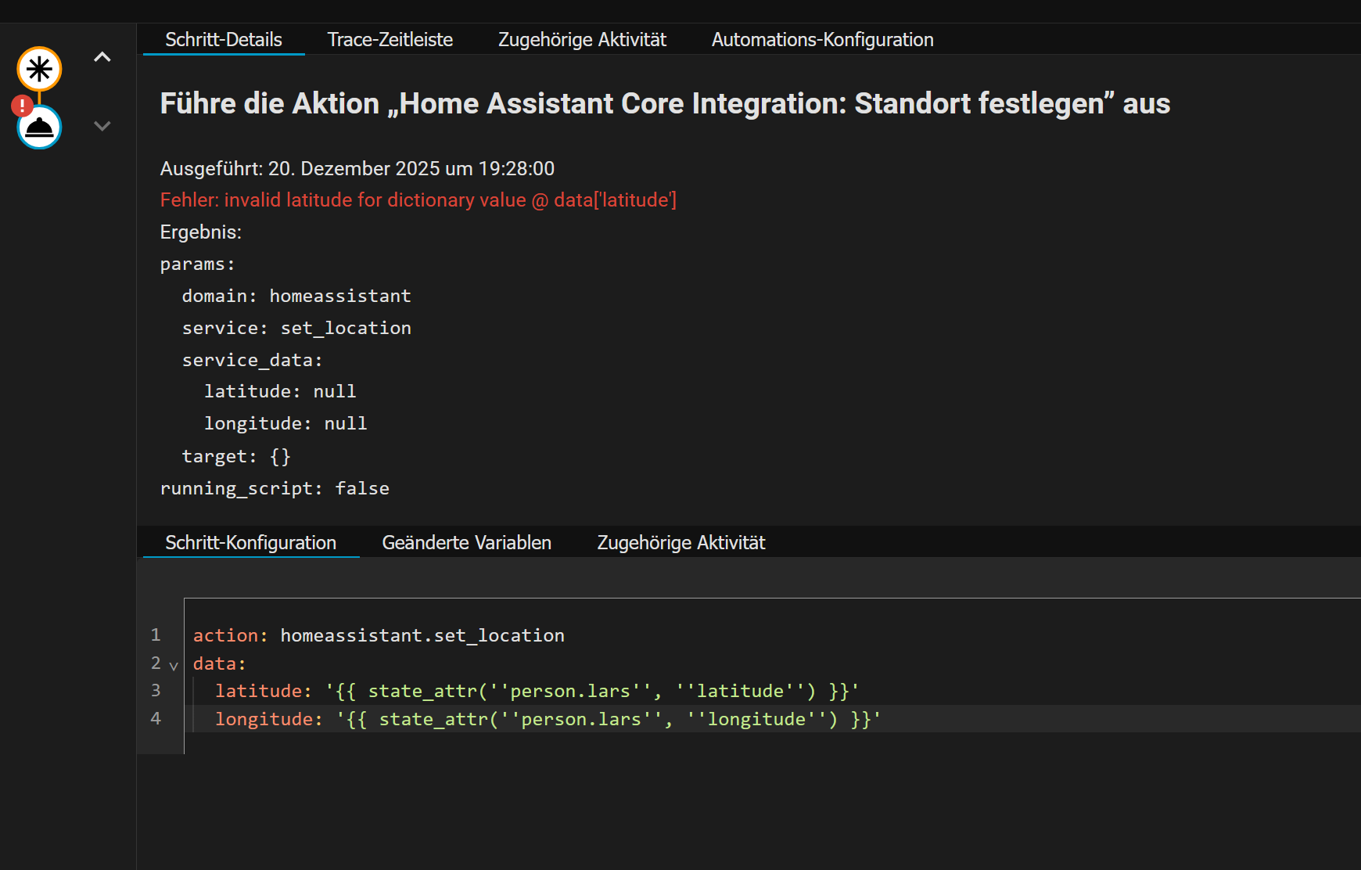Go to next step with down chevron
Screen dimensions: 1361x870
click(102, 125)
